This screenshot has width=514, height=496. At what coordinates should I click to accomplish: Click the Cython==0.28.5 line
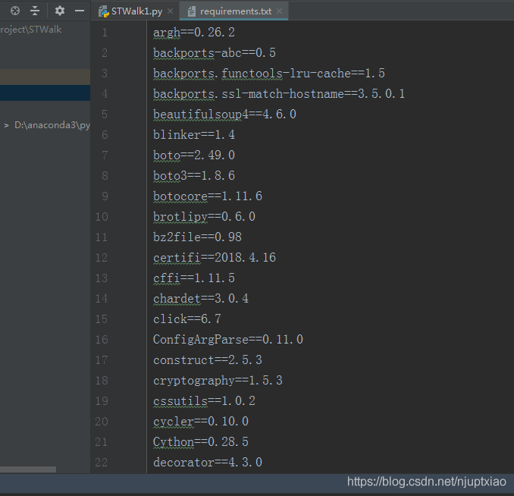click(201, 442)
